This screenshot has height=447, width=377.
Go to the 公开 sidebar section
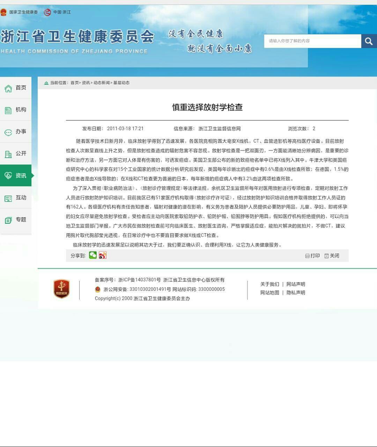tap(16, 154)
